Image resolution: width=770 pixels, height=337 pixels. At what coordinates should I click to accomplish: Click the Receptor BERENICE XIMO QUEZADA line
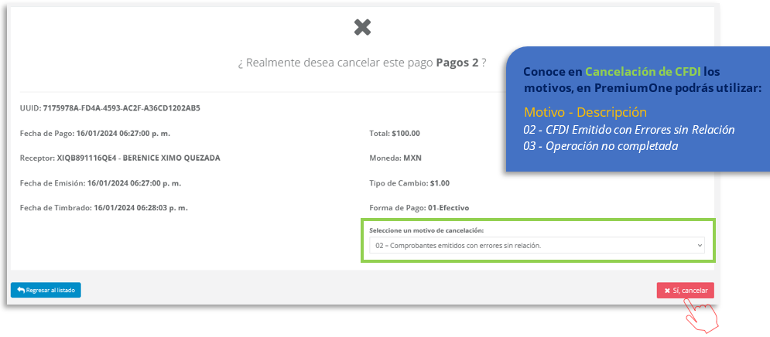click(120, 158)
